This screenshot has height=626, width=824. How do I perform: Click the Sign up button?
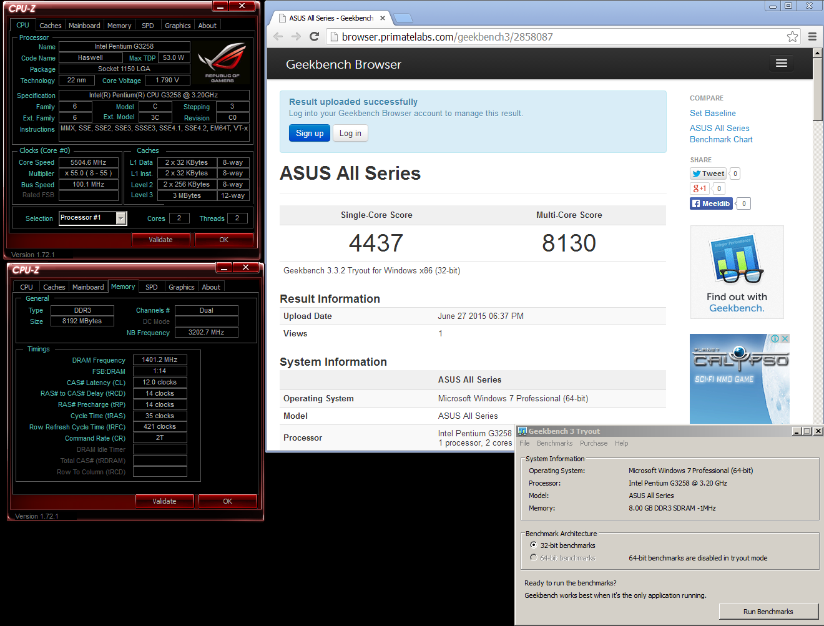click(310, 133)
